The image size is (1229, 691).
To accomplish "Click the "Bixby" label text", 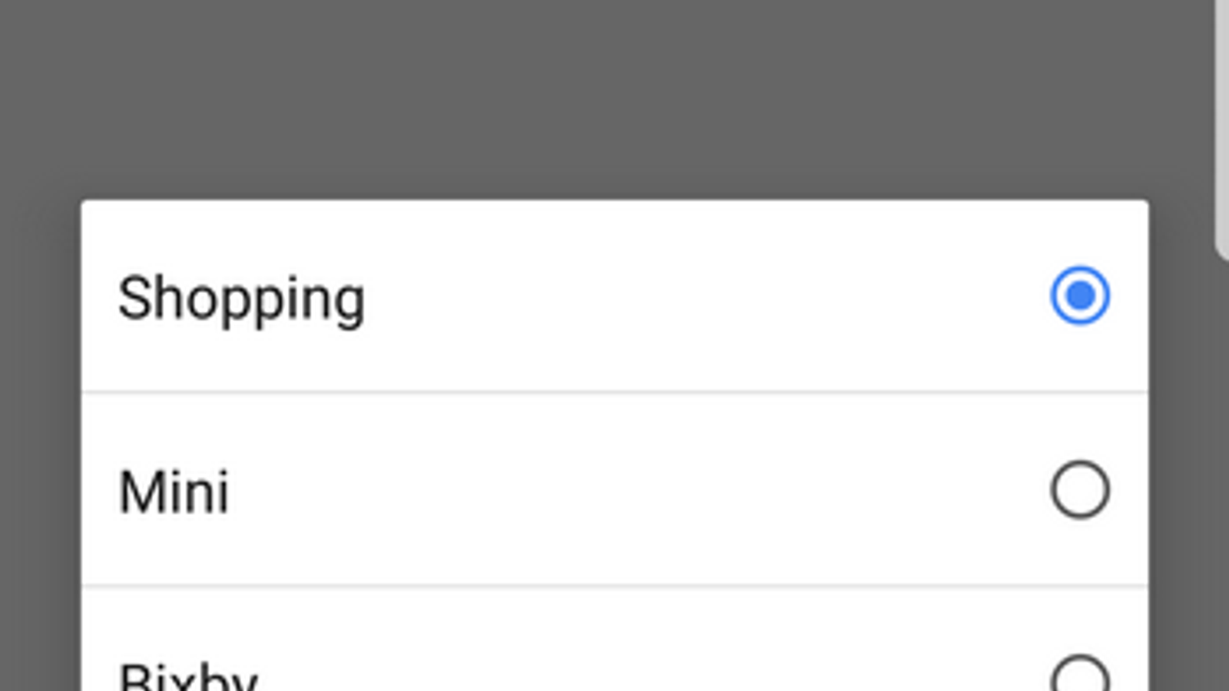I will 188,677.
